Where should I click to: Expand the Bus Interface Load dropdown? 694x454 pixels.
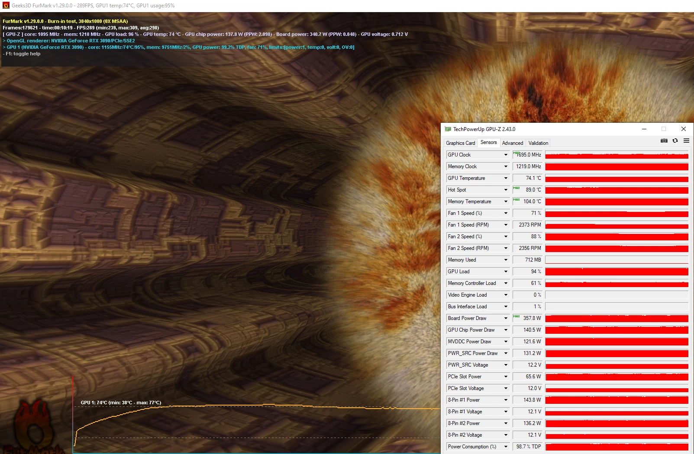pyautogui.click(x=506, y=307)
